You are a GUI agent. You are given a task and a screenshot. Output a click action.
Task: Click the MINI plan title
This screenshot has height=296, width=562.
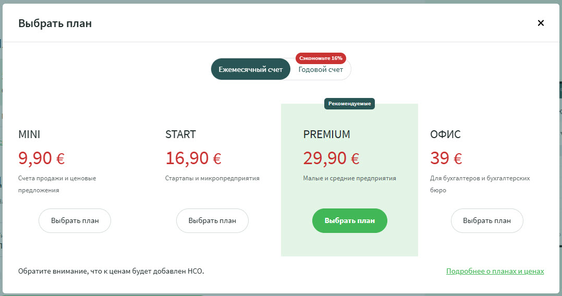coord(29,134)
